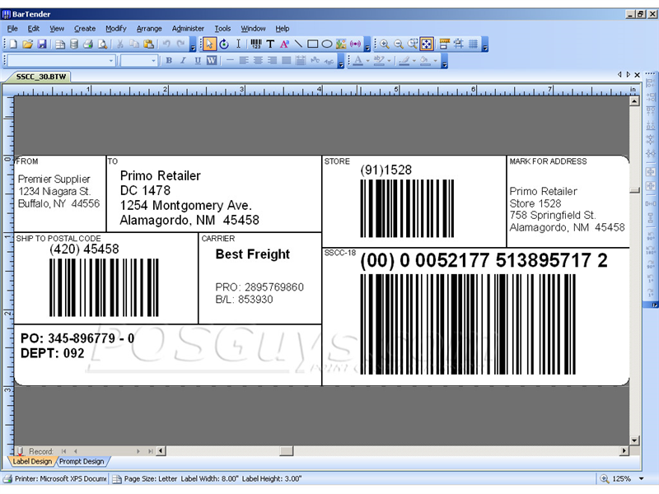Select the styled text (A) tool
This screenshot has height=494, width=659.
284,44
